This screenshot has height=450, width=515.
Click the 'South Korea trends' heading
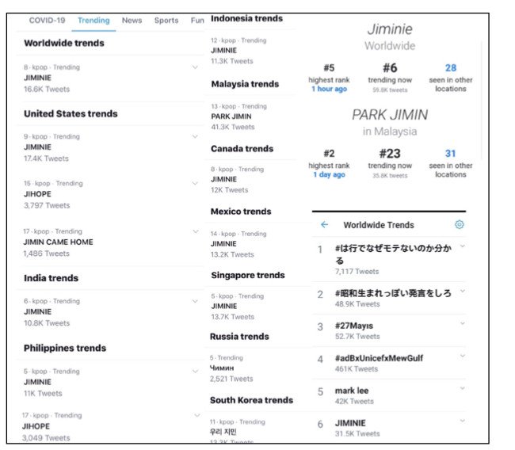point(252,400)
